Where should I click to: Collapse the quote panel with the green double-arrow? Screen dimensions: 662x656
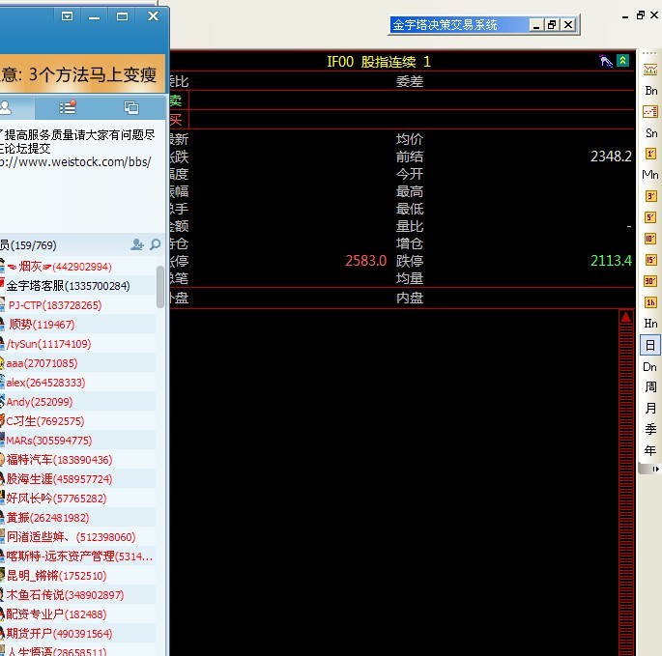coord(623,61)
